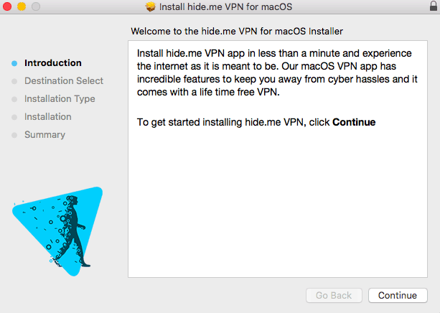Select the Destination Select step label
Viewport: 440px width, 313px height.
coord(64,81)
